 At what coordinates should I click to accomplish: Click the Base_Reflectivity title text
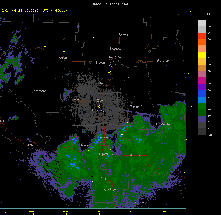coord(110,4)
